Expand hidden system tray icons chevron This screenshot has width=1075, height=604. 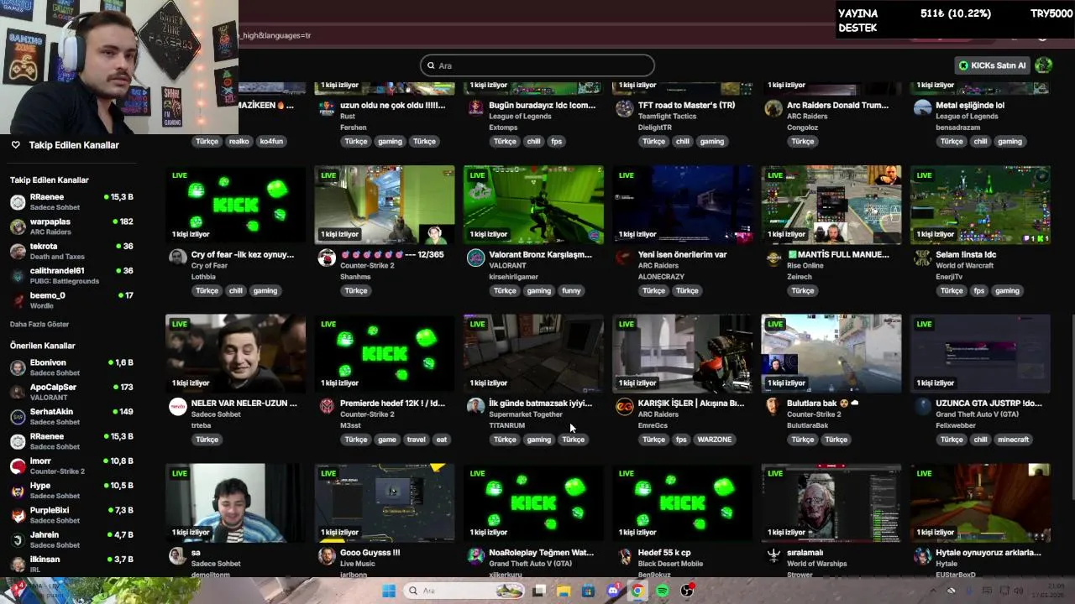tap(933, 591)
